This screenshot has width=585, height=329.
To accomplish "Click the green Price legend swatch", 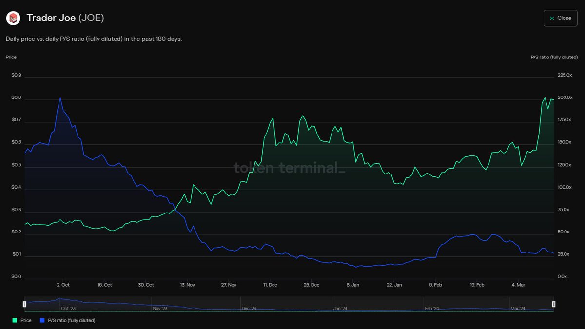I will coord(15,320).
